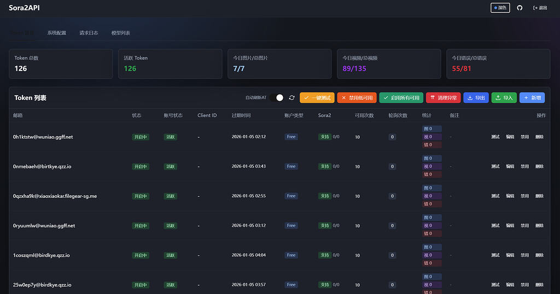Viewport: 560px width, 294px height.
Task: Select email 25w0ep7y@birdkye.qzz.io
Action: [x=42, y=285]
